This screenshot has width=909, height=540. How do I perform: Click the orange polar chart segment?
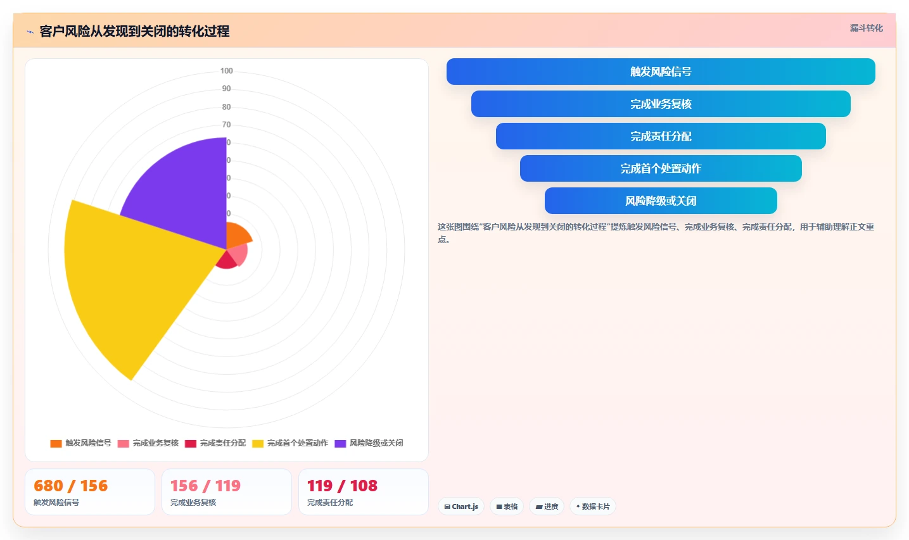(x=237, y=236)
